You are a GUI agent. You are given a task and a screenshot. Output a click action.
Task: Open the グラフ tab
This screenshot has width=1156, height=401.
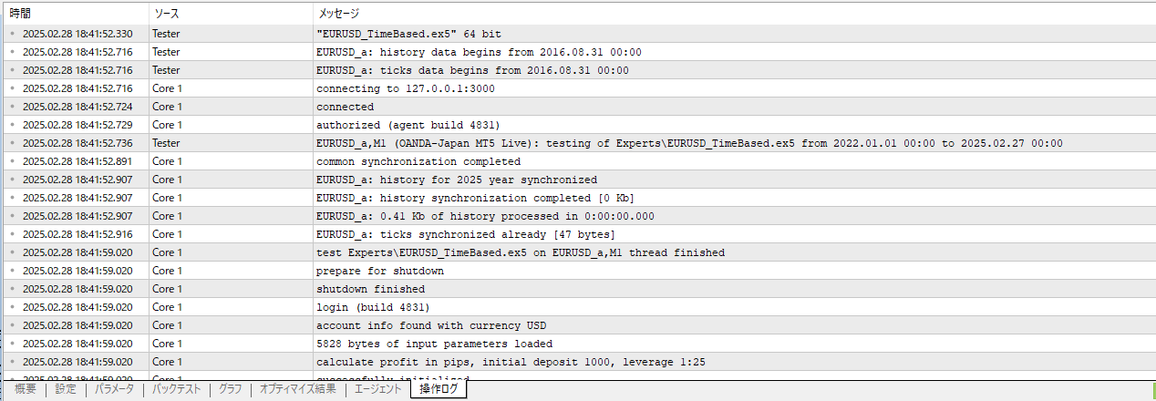click(231, 389)
